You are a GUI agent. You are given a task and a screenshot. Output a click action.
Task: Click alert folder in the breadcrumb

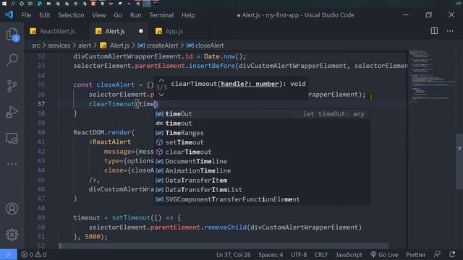(x=85, y=45)
